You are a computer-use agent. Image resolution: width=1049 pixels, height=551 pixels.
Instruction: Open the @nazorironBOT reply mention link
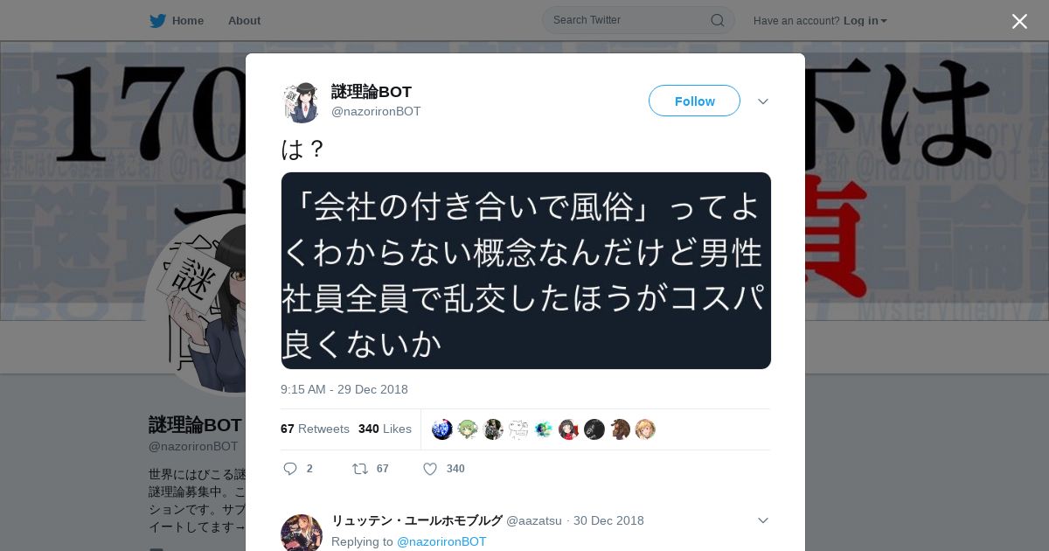441,541
